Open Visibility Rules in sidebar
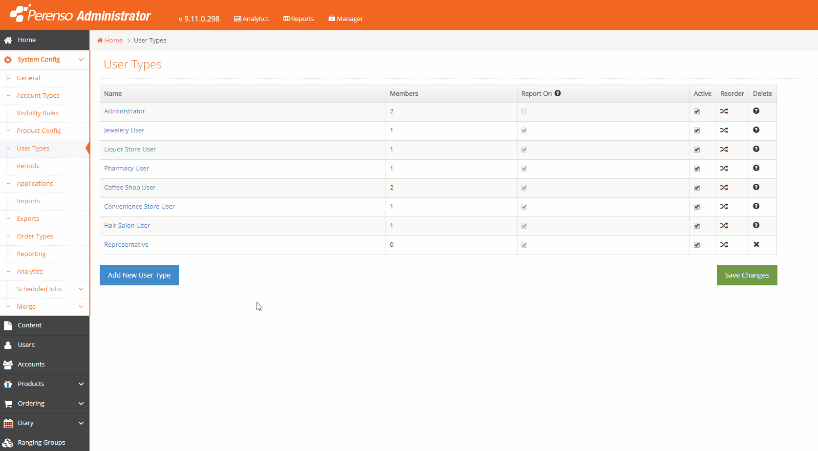This screenshot has height=451, width=818. [x=38, y=113]
